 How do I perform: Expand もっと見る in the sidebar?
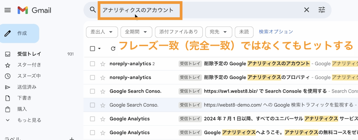(x=29, y=120)
